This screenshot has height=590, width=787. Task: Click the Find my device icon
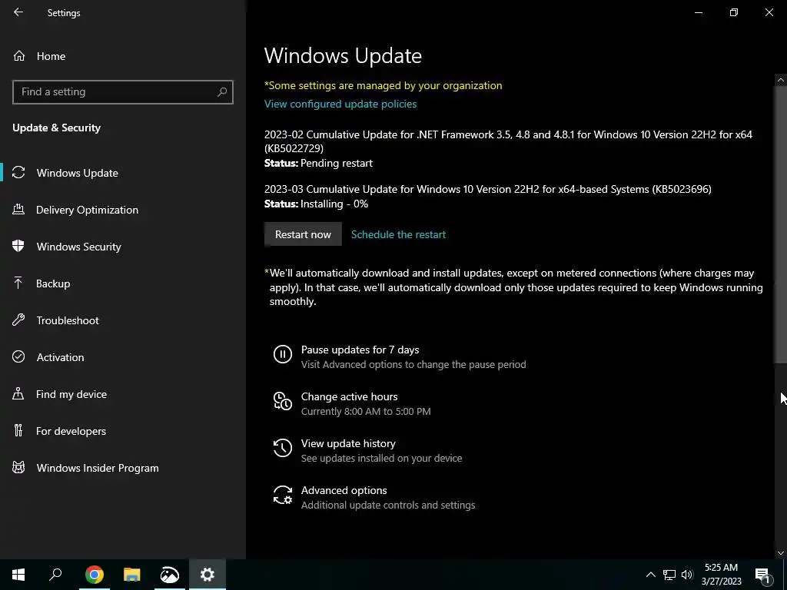[18, 394]
